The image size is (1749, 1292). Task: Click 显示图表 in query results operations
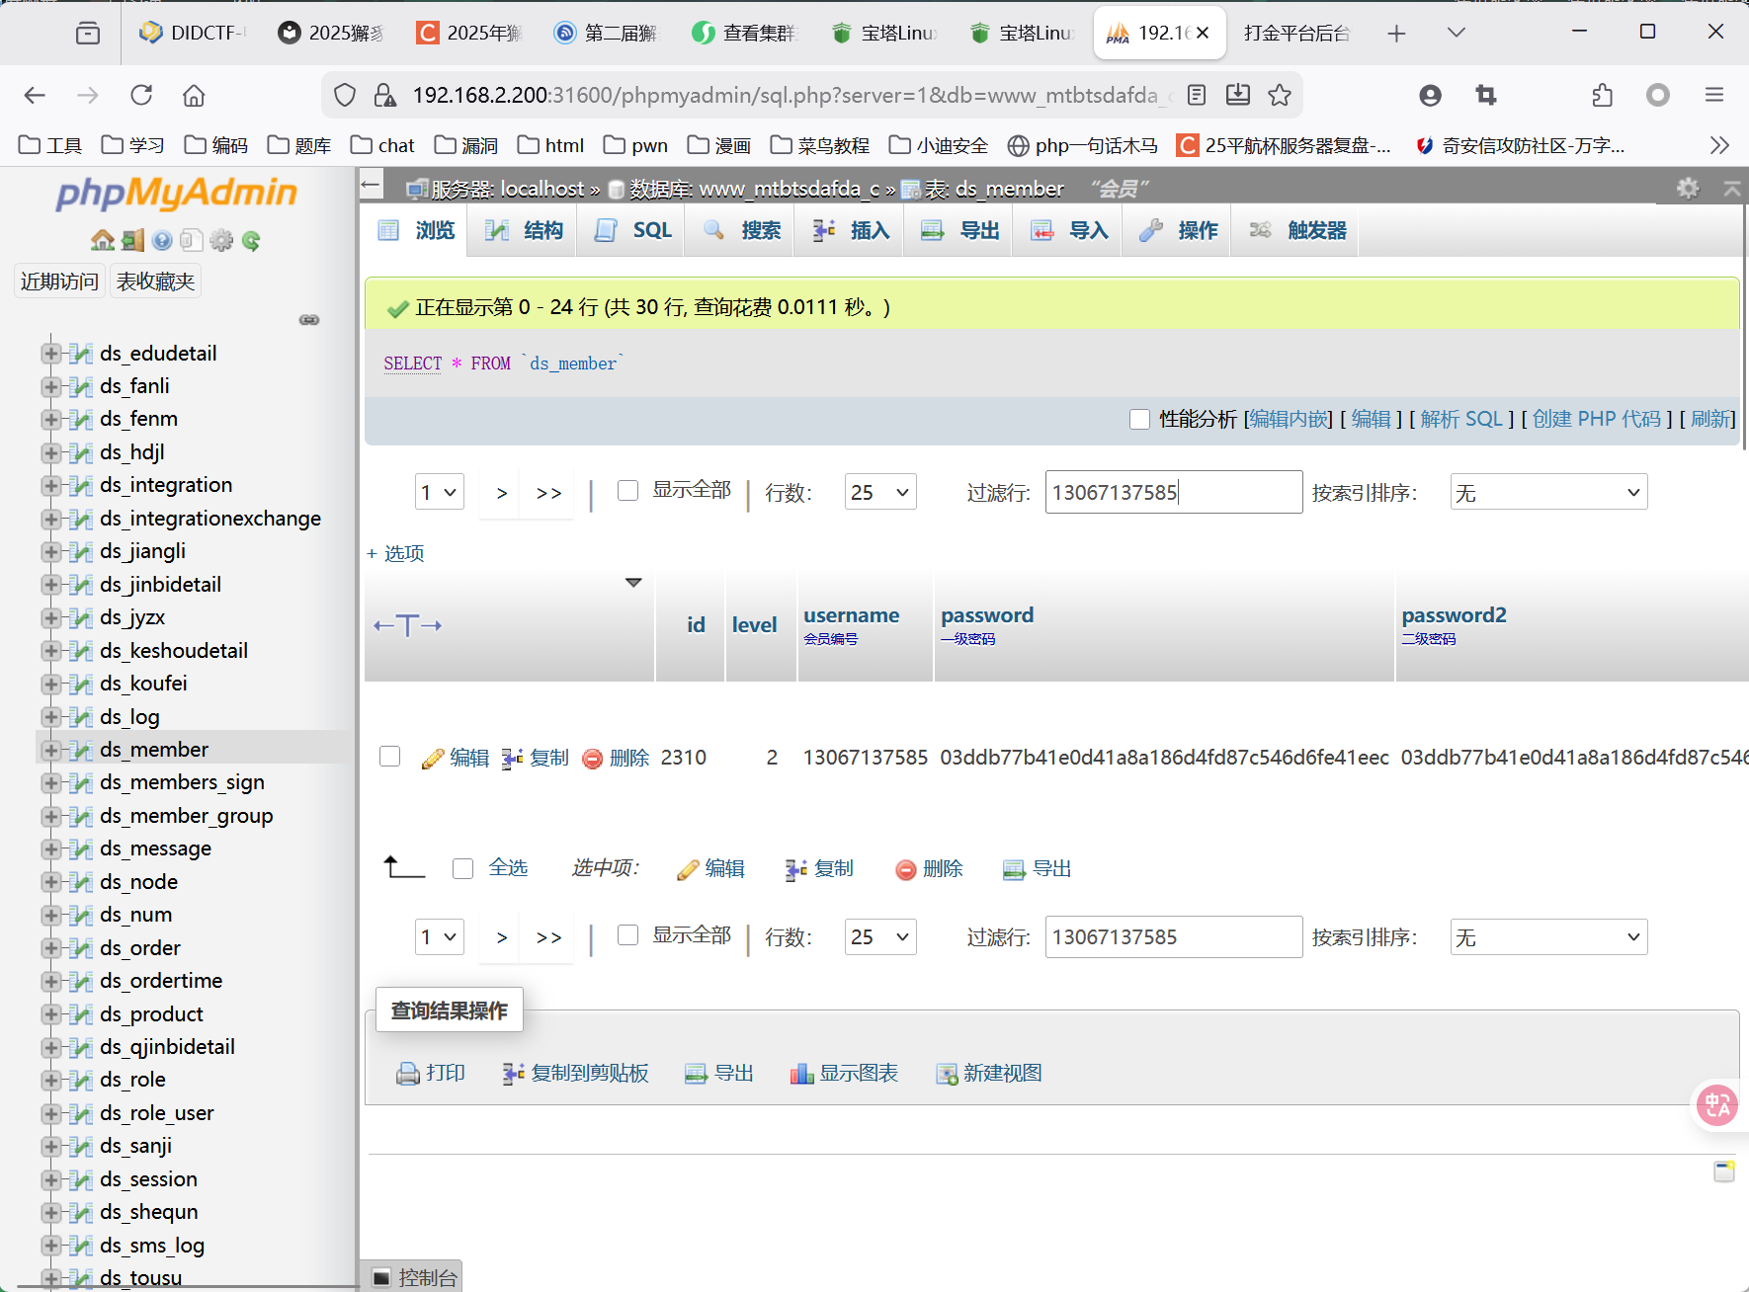coord(844,1074)
